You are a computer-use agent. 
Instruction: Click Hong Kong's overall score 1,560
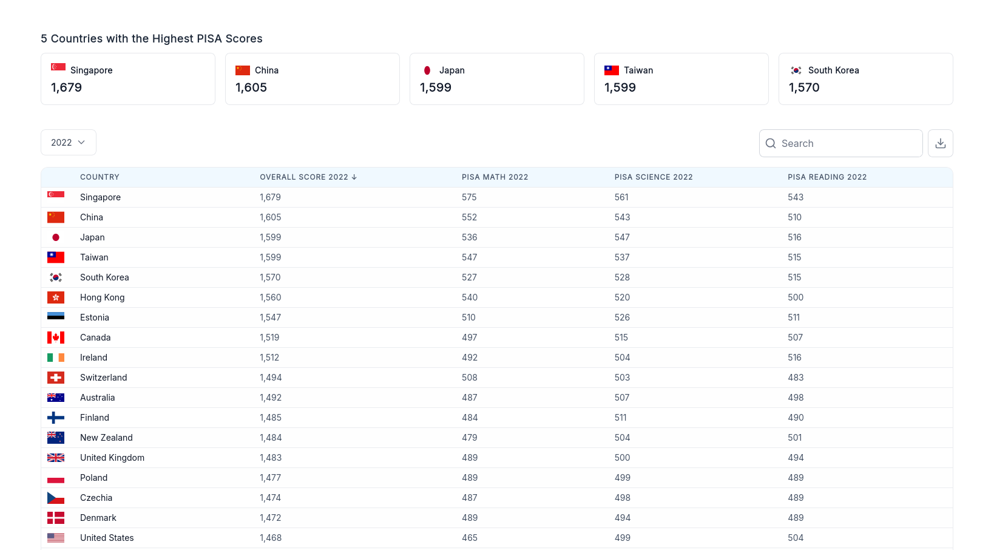click(270, 297)
